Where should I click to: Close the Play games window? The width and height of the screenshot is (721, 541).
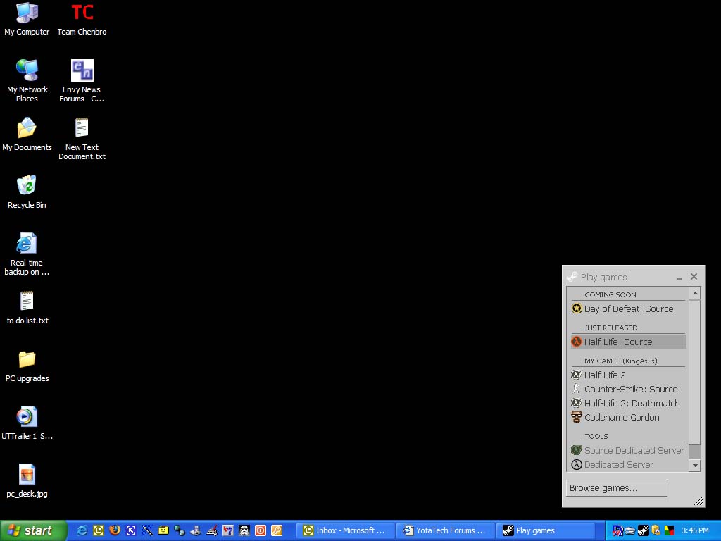tap(694, 276)
